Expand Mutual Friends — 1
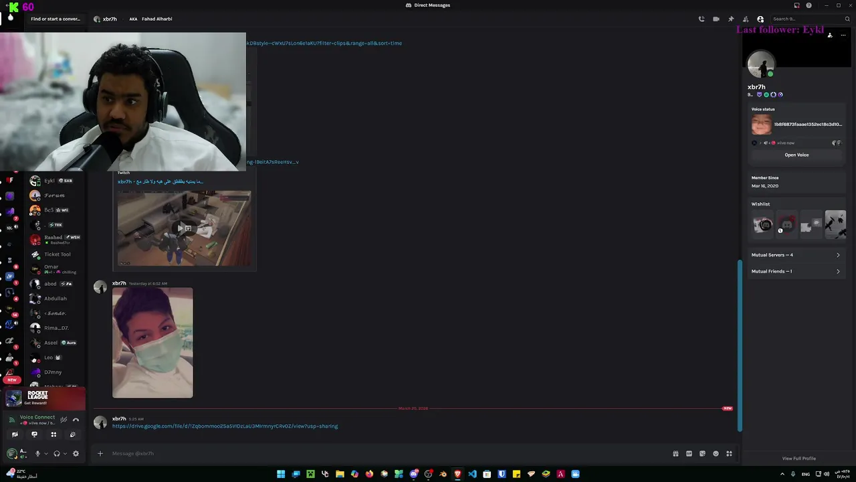856x482 pixels. [796, 271]
